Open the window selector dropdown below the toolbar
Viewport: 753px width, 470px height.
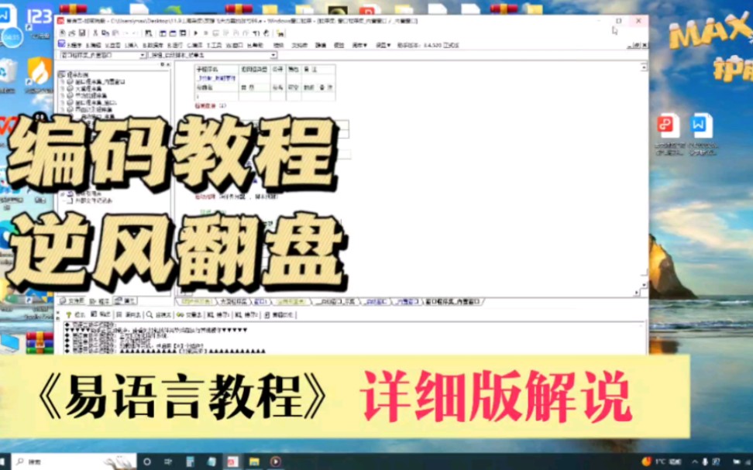(143, 56)
